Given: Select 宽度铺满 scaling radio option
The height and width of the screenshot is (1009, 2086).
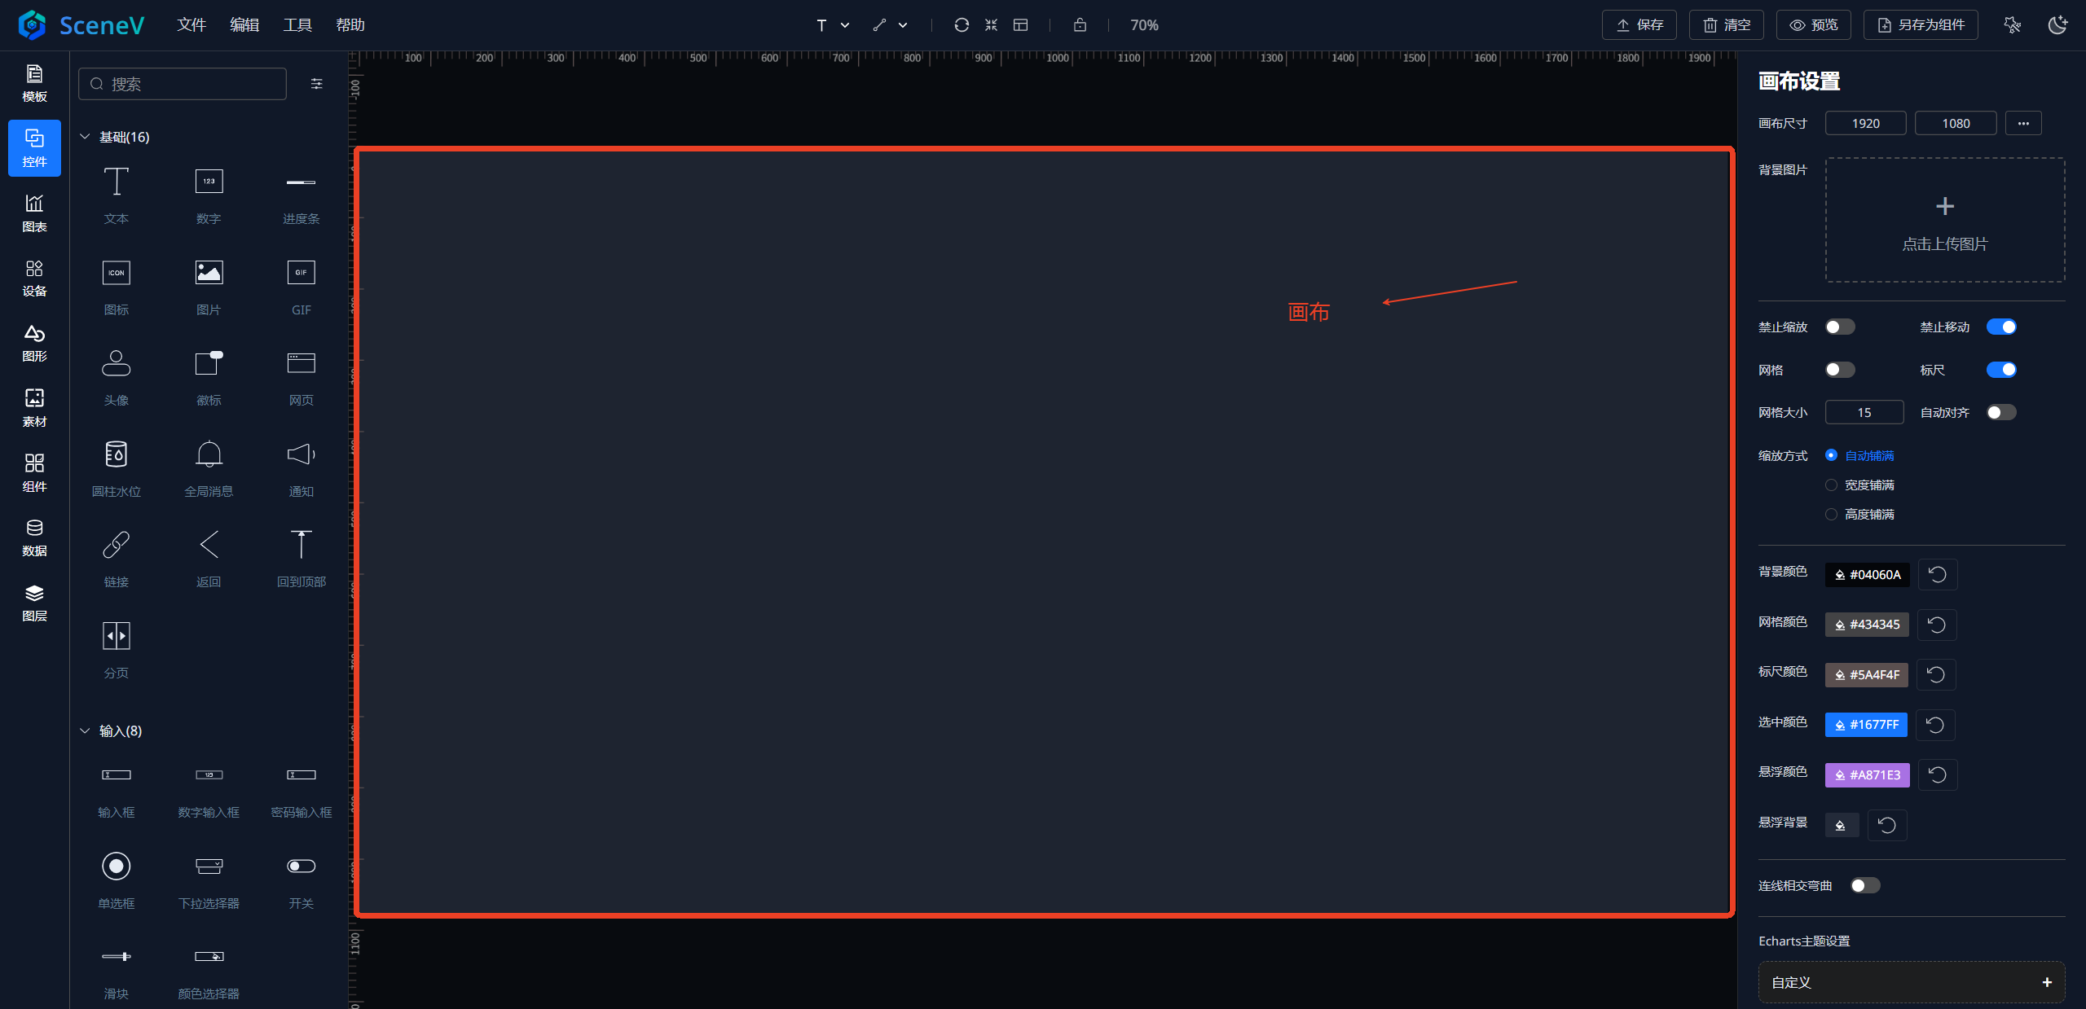Looking at the screenshot, I should pos(1831,485).
